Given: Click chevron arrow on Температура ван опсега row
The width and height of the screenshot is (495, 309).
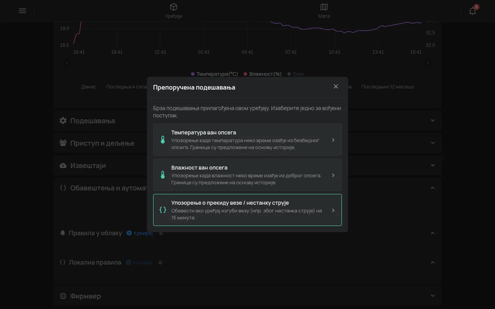Looking at the screenshot, I should tap(333, 140).
